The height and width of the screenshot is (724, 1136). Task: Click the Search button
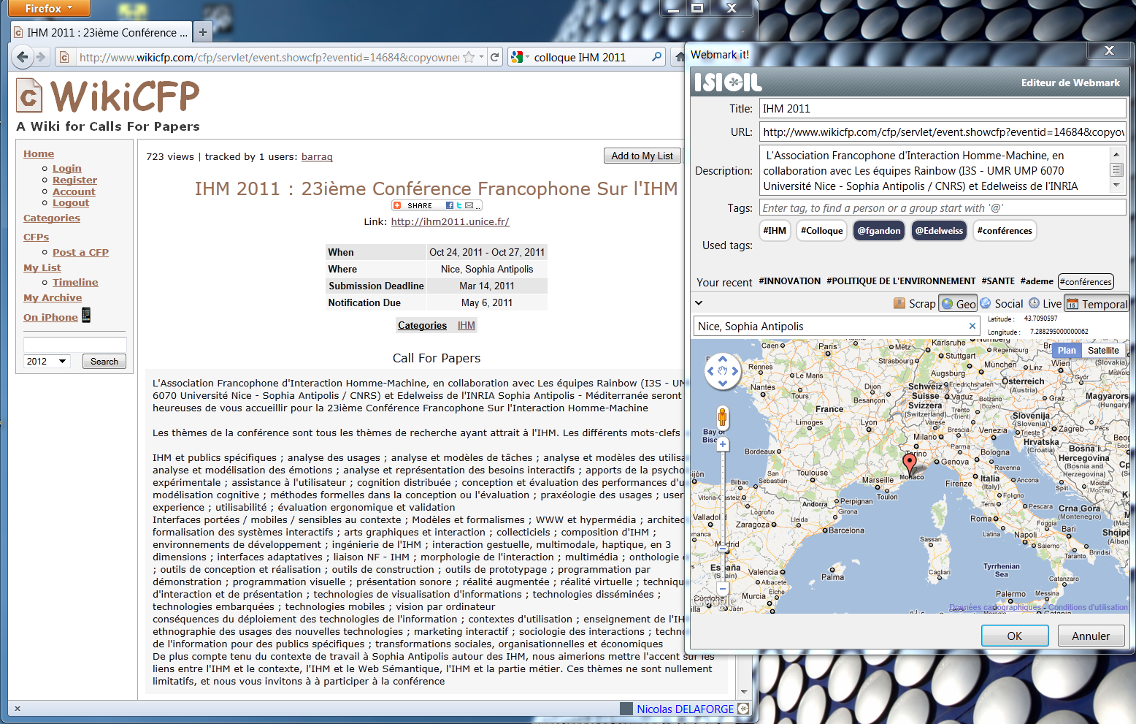tap(104, 361)
